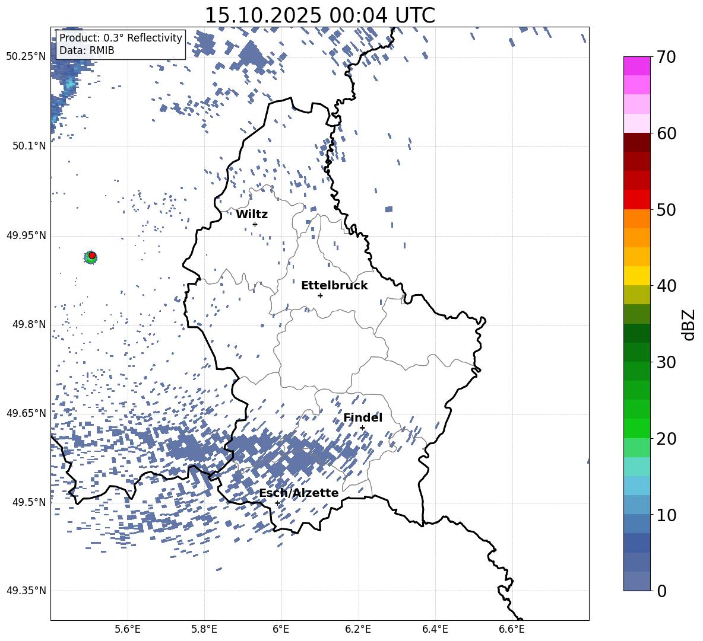Click the 0 tick on the colorbar

pyautogui.click(x=662, y=591)
